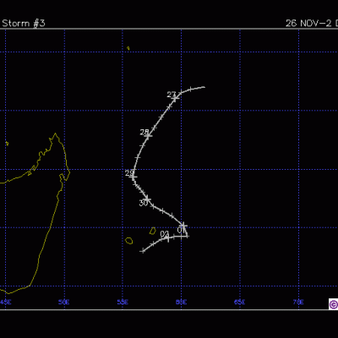Select the "01" date label on track
This screenshot has height=338, width=338.
tap(181, 230)
